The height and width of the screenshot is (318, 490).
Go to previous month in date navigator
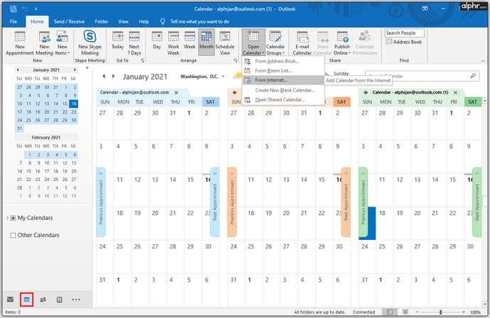(x=18, y=70)
